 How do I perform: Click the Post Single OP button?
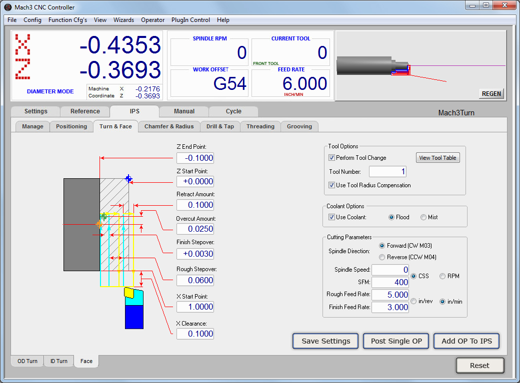pyautogui.click(x=396, y=341)
